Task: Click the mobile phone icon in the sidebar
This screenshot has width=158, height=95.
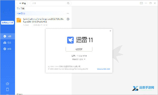Action: tap(7, 89)
